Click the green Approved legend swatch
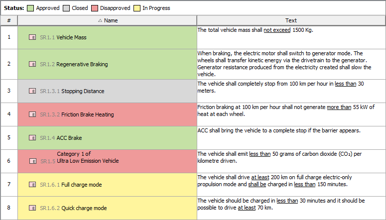Screen dimensions: 386x220 (30, 8)
